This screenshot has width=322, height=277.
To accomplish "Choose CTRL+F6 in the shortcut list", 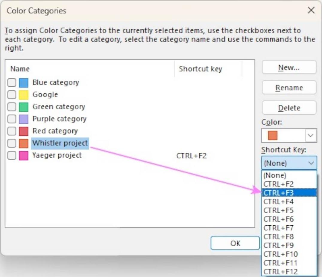I will pos(289,219).
